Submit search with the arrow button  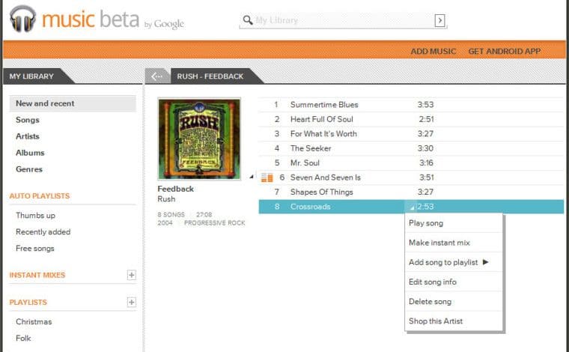pyautogui.click(x=439, y=21)
